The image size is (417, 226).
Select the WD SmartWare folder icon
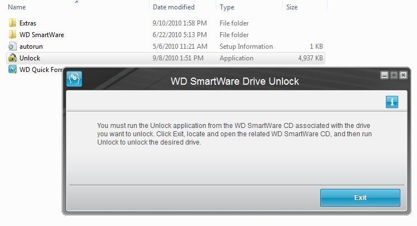point(13,35)
